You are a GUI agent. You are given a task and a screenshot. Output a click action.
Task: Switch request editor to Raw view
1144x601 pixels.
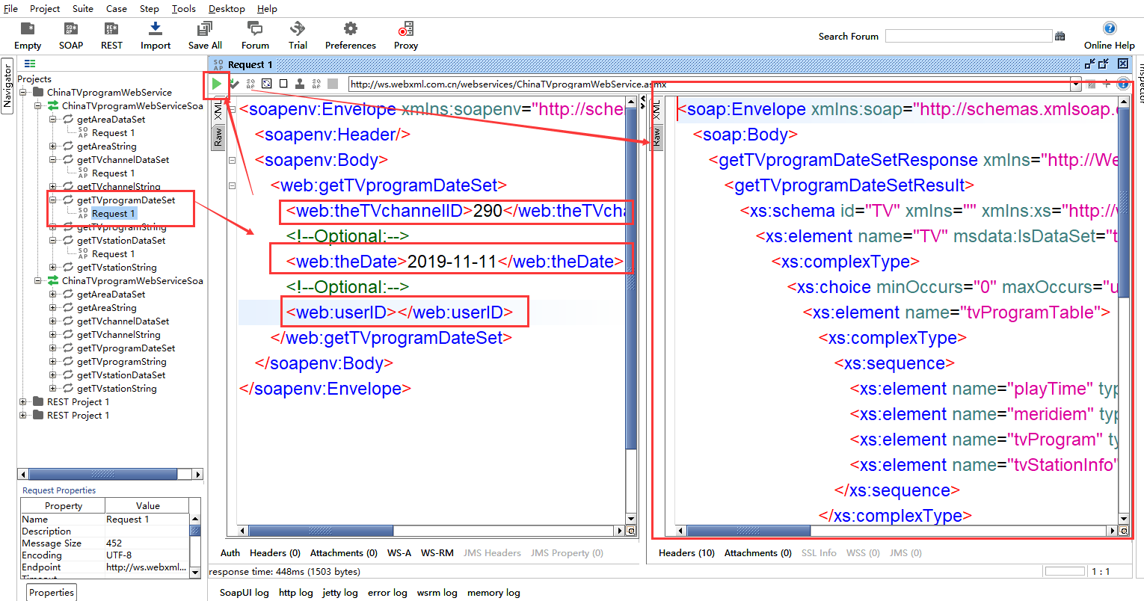coord(218,137)
